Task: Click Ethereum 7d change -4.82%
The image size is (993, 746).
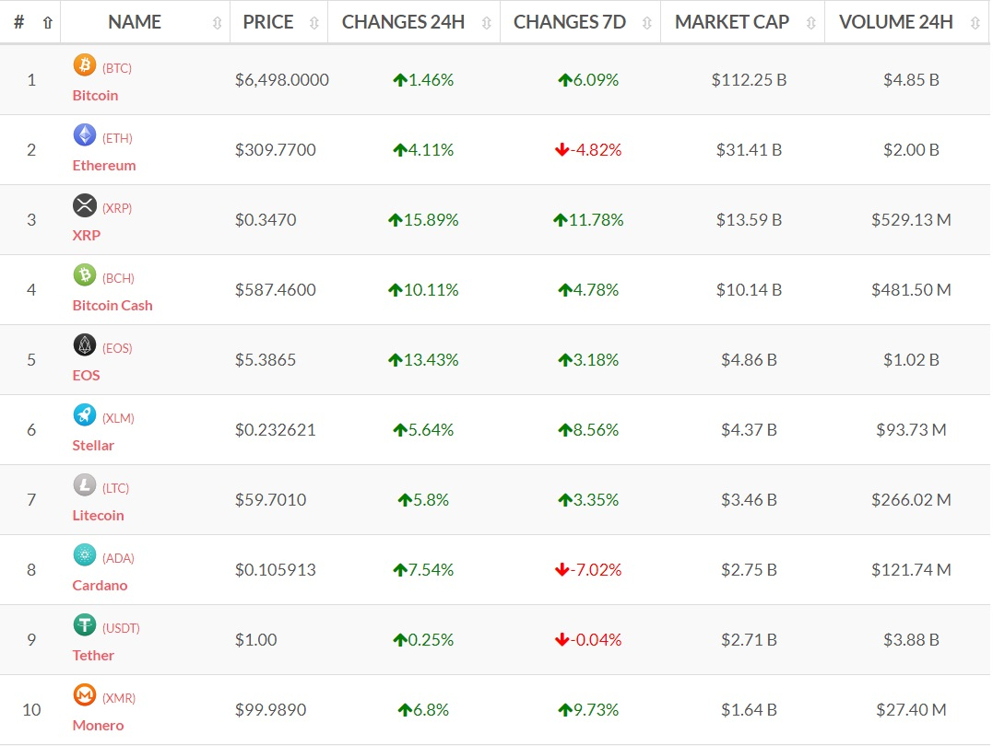Action: pyautogui.click(x=588, y=151)
